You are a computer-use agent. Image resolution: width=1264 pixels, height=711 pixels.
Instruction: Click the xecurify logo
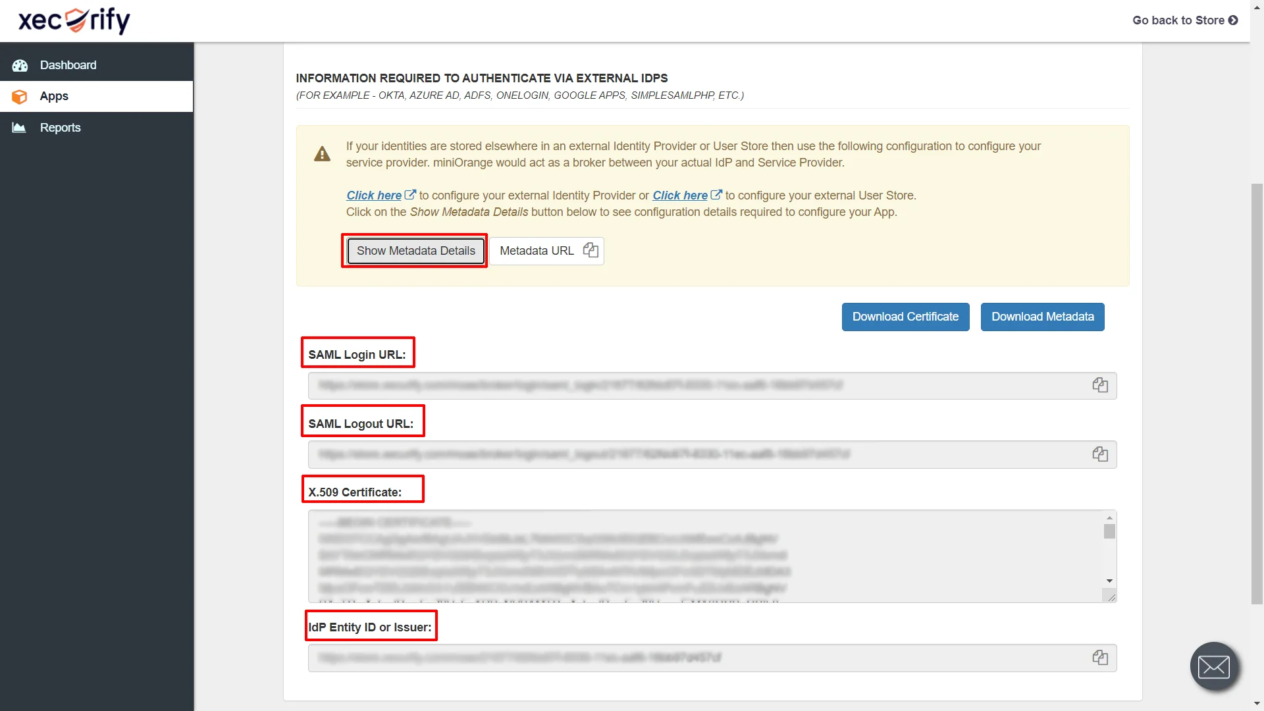coord(73,20)
